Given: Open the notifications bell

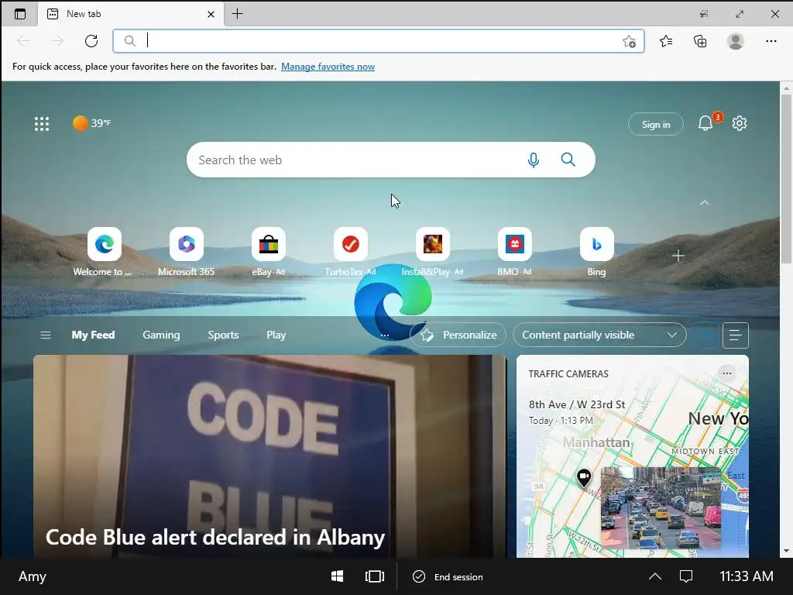Looking at the screenshot, I should [705, 123].
